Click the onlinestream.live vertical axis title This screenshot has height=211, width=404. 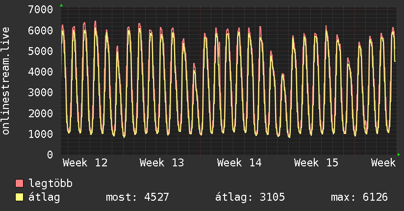(x=5, y=81)
